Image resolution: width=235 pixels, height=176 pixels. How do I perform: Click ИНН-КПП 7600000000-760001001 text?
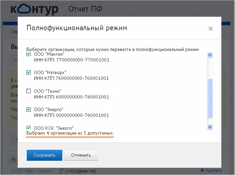point(71,78)
